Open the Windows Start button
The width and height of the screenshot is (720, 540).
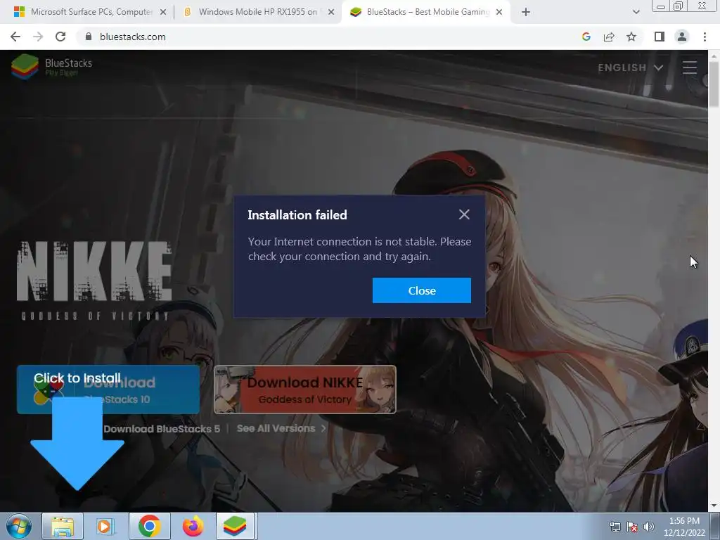19,526
